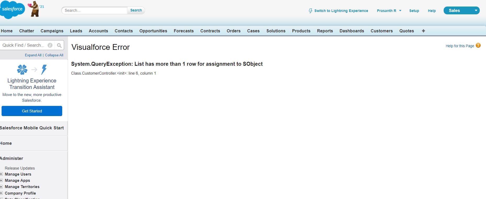The image size is (486, 199).
Task: Open the Cases tab
Action: pos(253,31)
